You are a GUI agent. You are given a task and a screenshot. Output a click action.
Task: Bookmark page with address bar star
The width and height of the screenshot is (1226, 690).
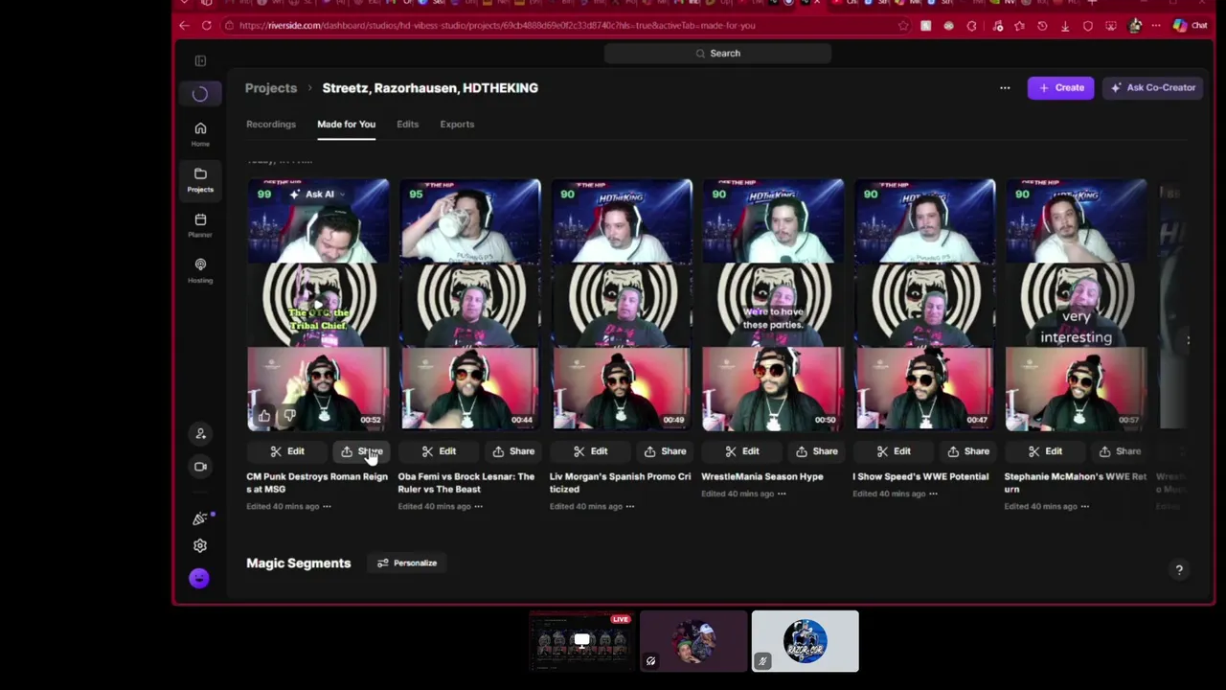coord(902,26)
